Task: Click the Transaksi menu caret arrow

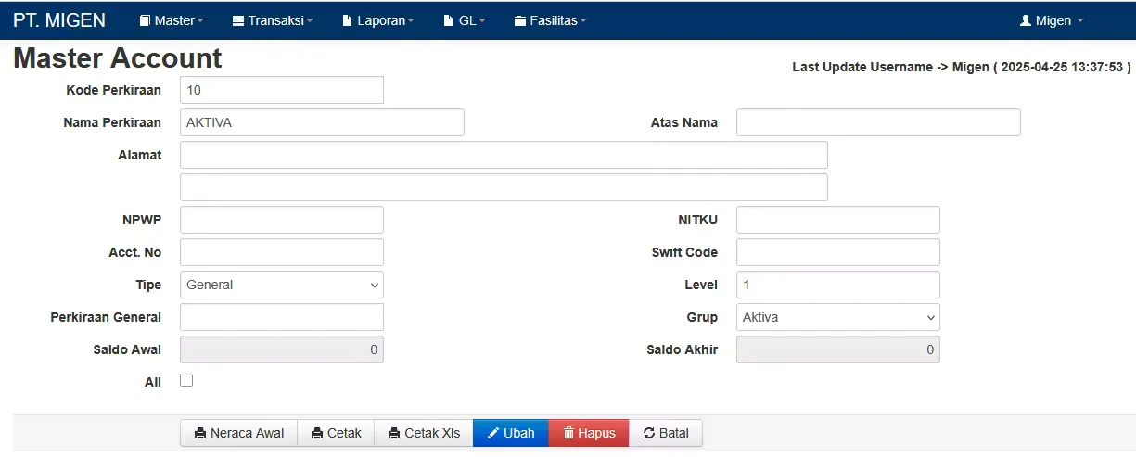Action: tap(310, 21)
